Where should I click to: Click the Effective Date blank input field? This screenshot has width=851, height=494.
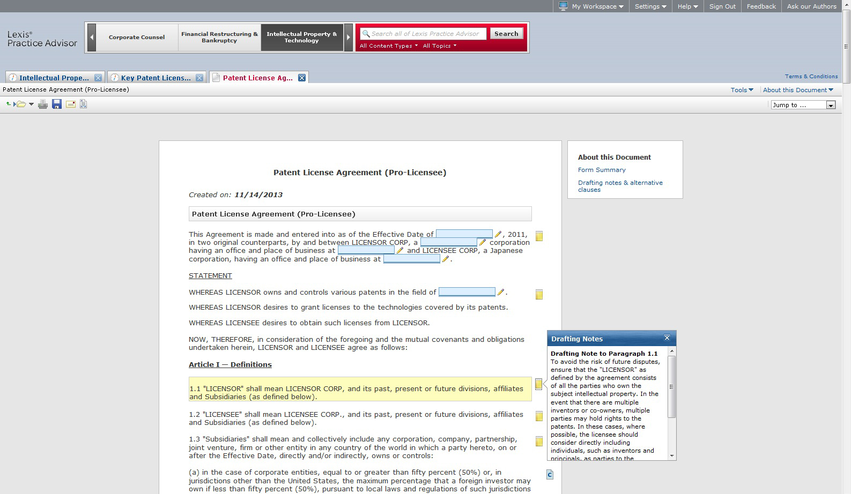(x=464, y=234)
